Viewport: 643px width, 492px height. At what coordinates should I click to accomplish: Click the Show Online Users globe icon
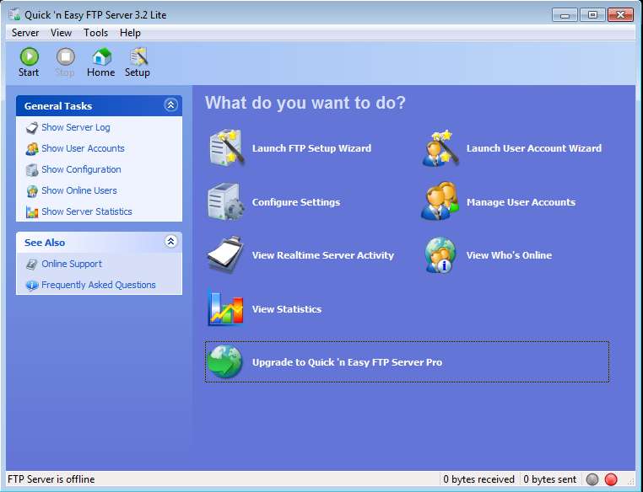pos(31,190)
